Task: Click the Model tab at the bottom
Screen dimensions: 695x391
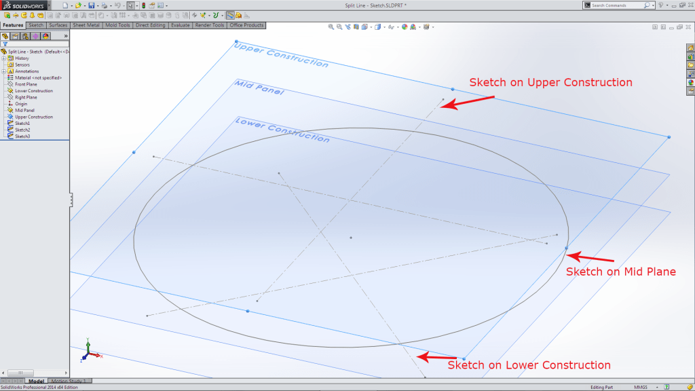Action: [36, 381]
